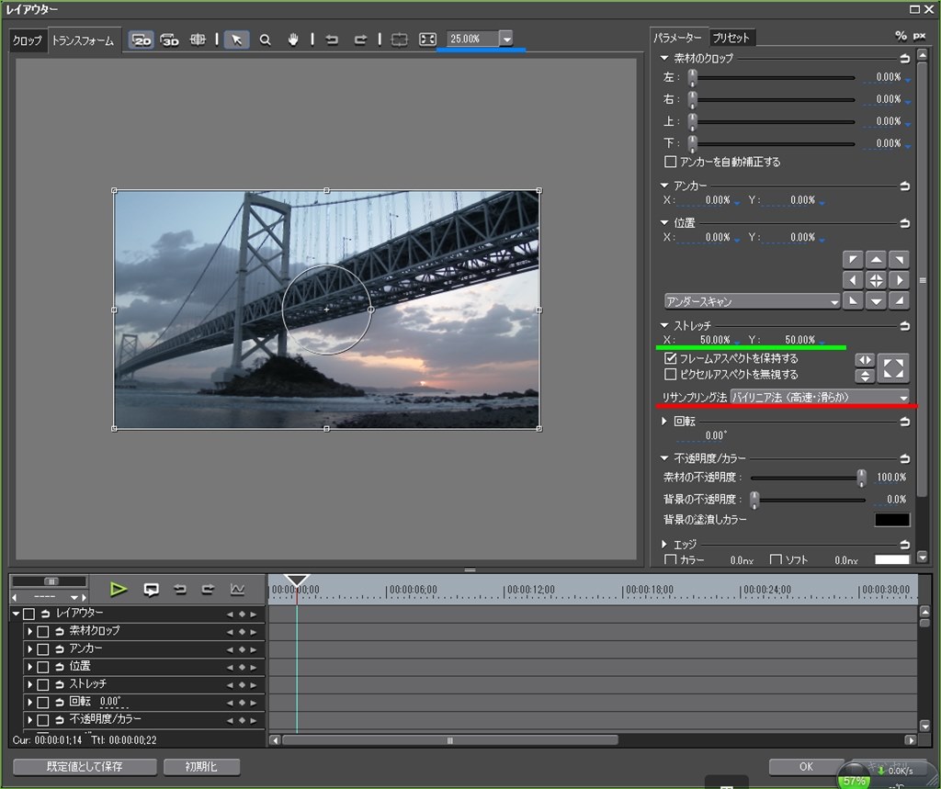Click the center-align icon in the preview toolbar
The image size is (941, 789).
click(399, 39)
